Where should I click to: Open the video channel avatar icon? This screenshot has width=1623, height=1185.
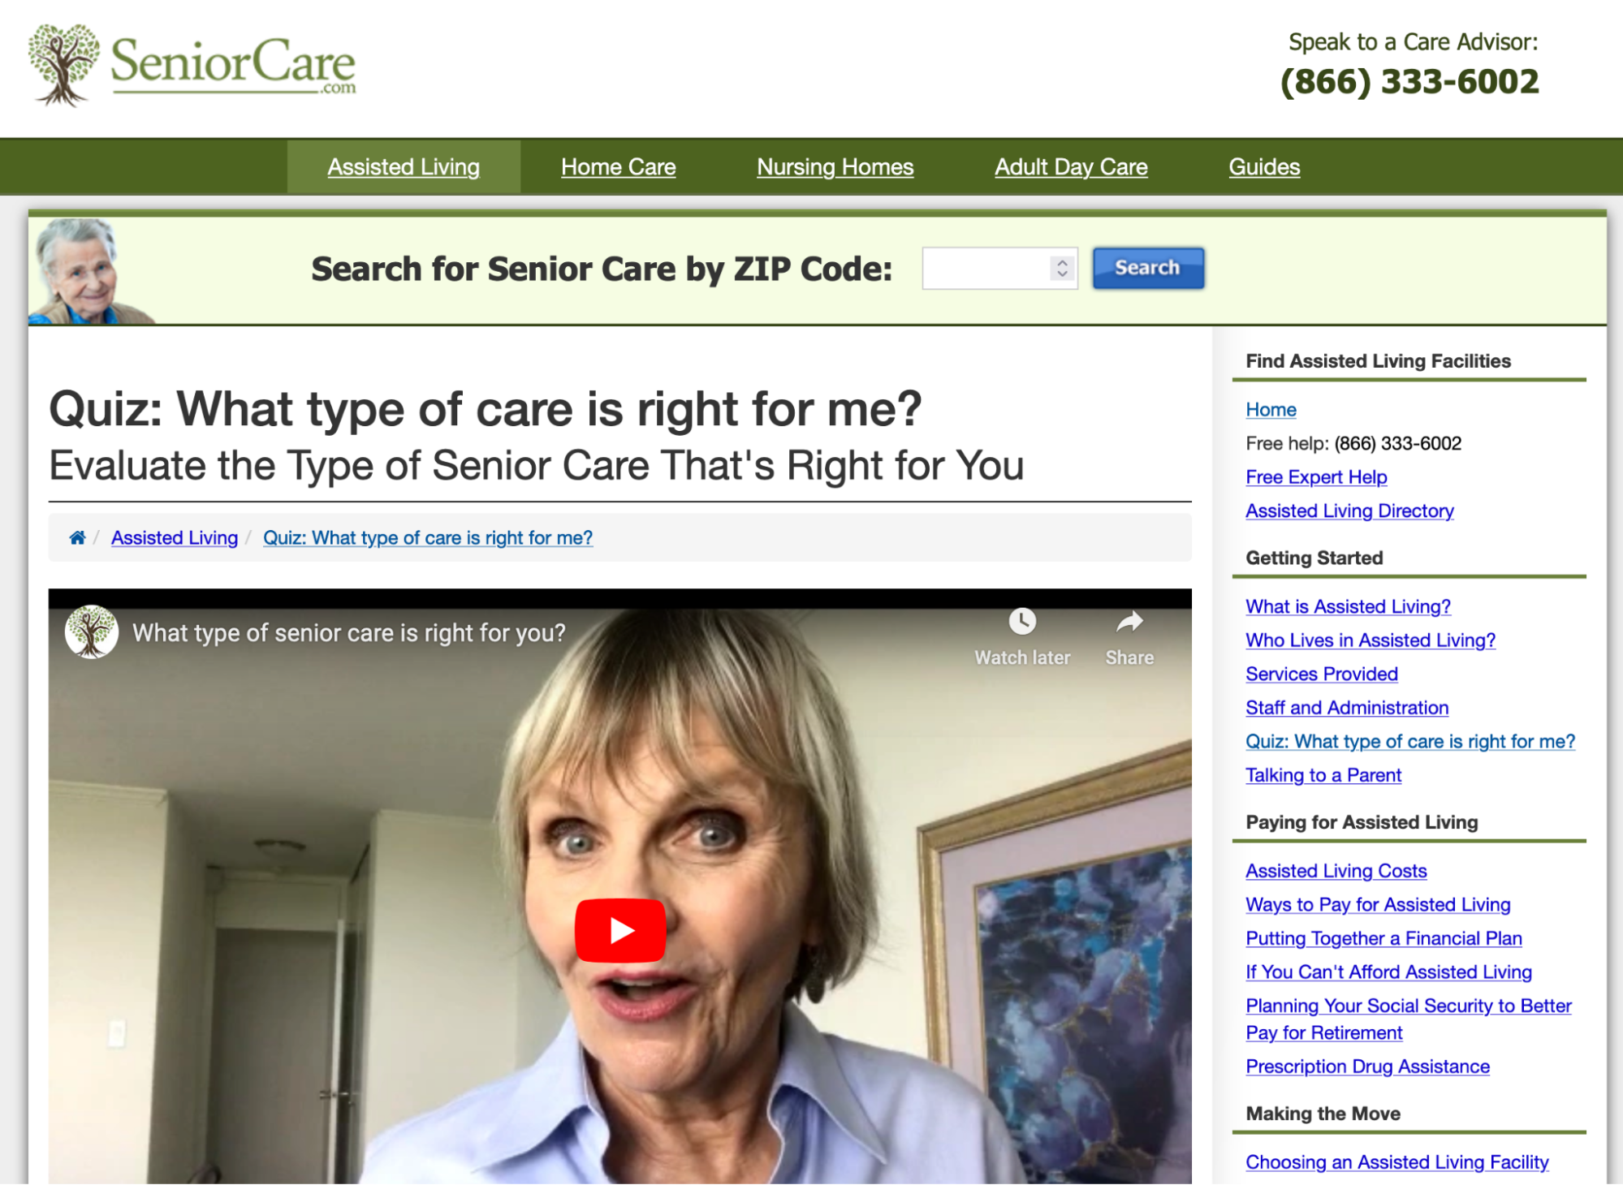pyautogui.click(x=92, y=631)
